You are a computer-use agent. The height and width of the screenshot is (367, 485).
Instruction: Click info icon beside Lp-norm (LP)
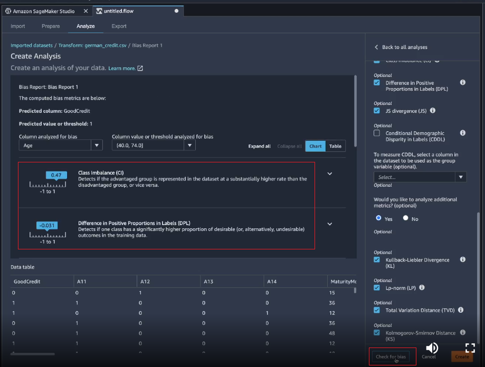tap(422, 288)
